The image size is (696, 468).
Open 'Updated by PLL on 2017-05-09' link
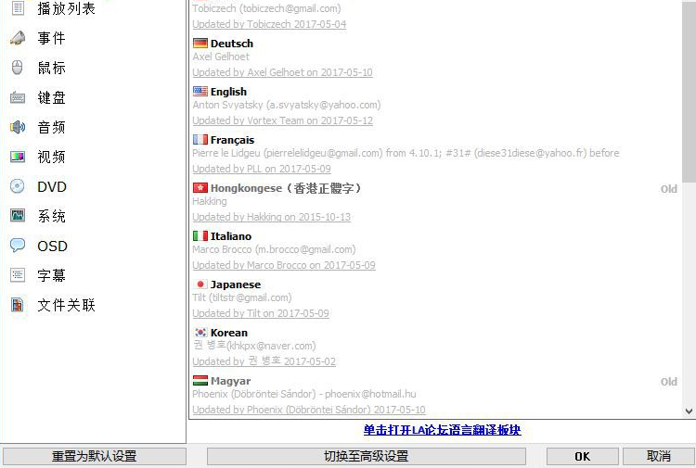click(x=262, y=169)
